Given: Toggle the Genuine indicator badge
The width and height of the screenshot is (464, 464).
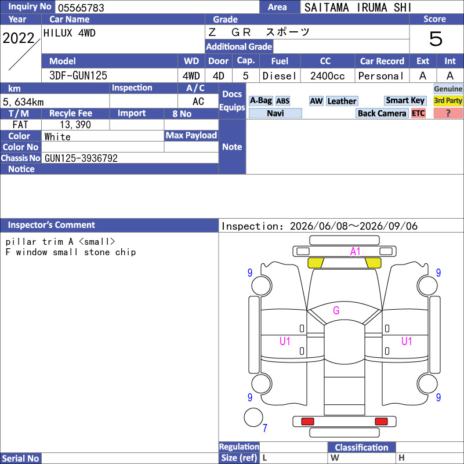Looking at the screenshot, I should [448, 89].
